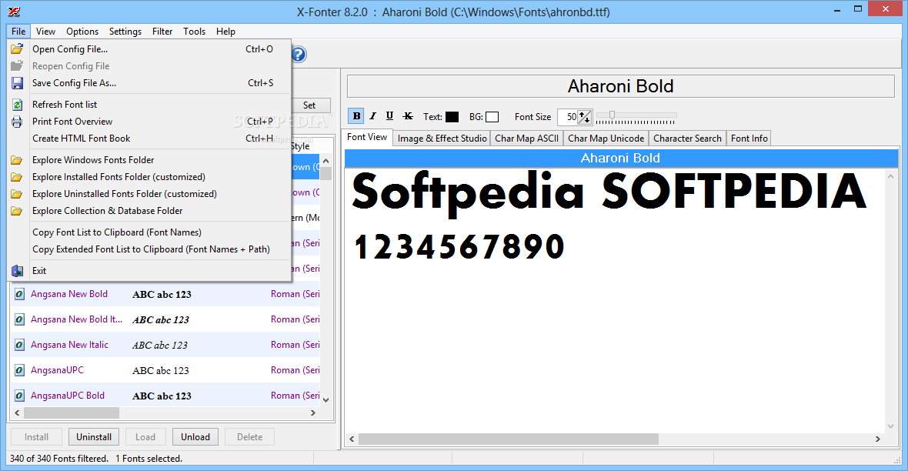
Task: Choose Explore Windows Fonts Folder entry
Action: (x=150, y=160)
